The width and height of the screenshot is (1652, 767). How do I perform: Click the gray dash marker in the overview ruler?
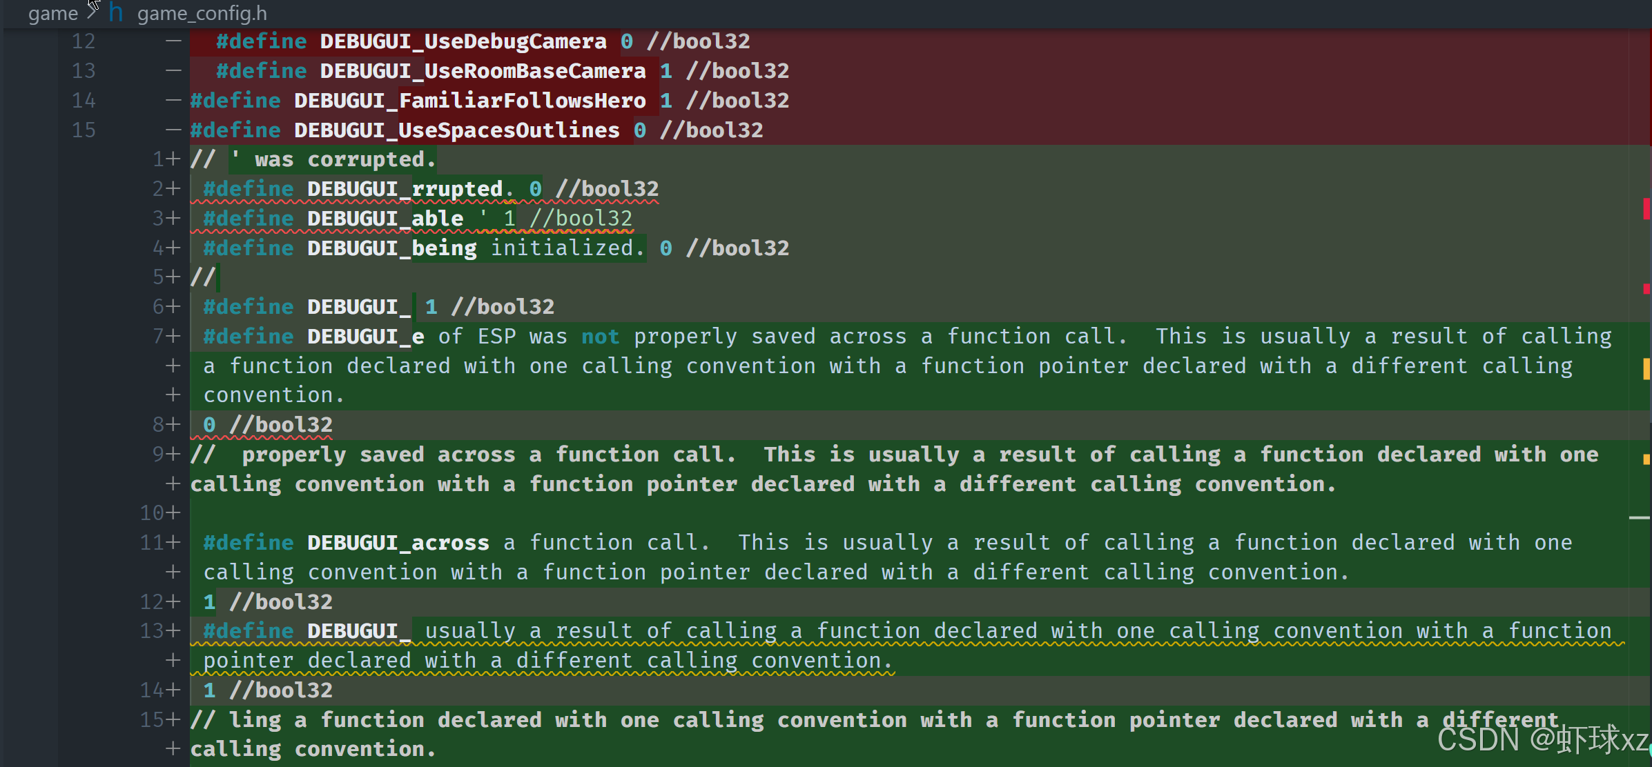pyautogui.click(x=1639, y=517)
